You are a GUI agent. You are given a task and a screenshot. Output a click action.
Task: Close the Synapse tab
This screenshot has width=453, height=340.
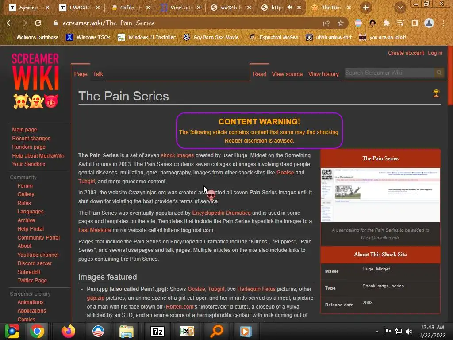[x=47, y=8]
